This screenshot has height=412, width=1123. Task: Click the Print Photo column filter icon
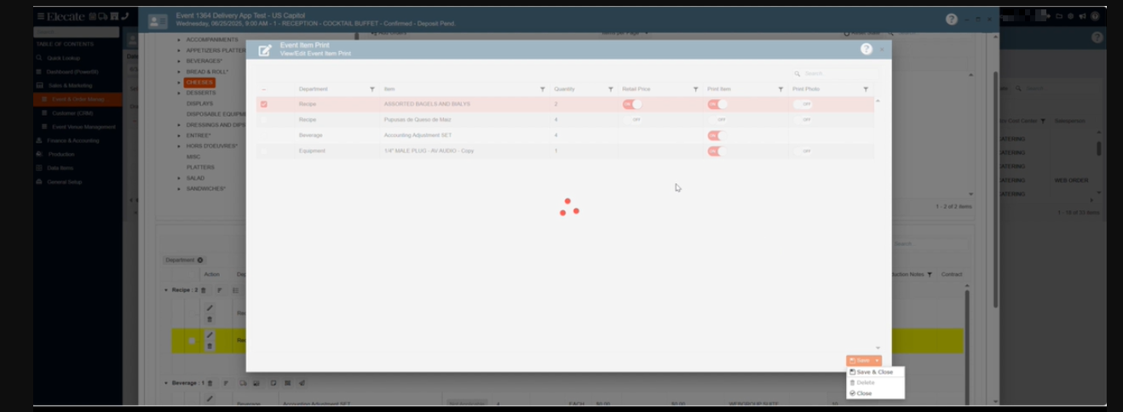click(x=866, y=89)
